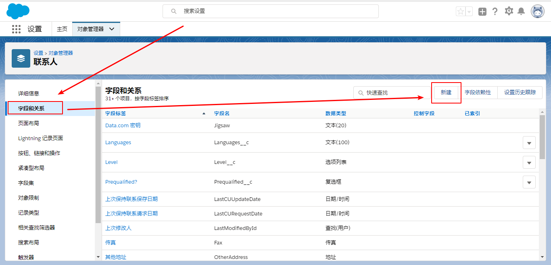Click 设置历史跟踪
This screenshot has width=551, height=265.
tap(520, 92)
